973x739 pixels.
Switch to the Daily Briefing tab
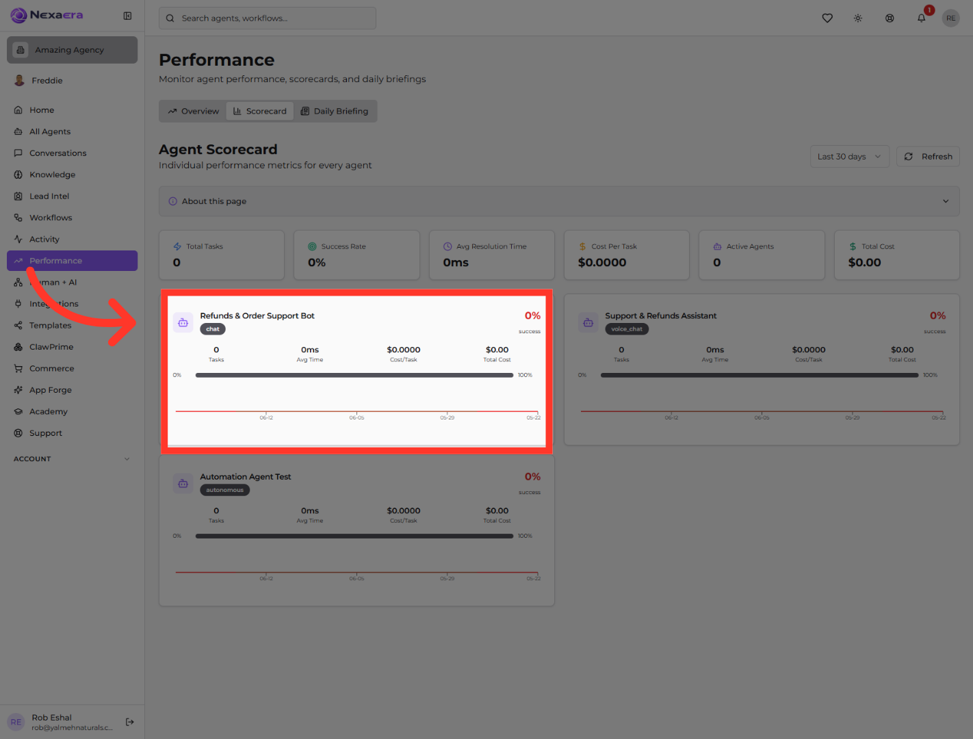tap(335, 112)
